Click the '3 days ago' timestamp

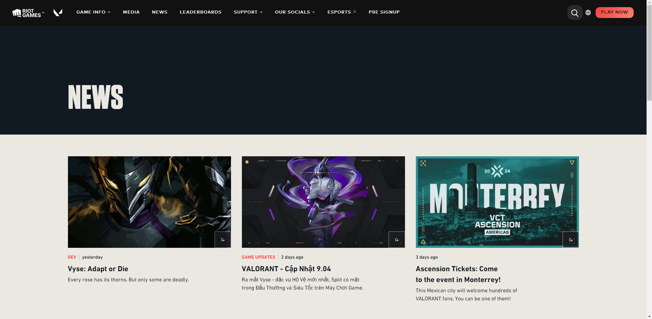pyautogui.click(x=427, y=257)
